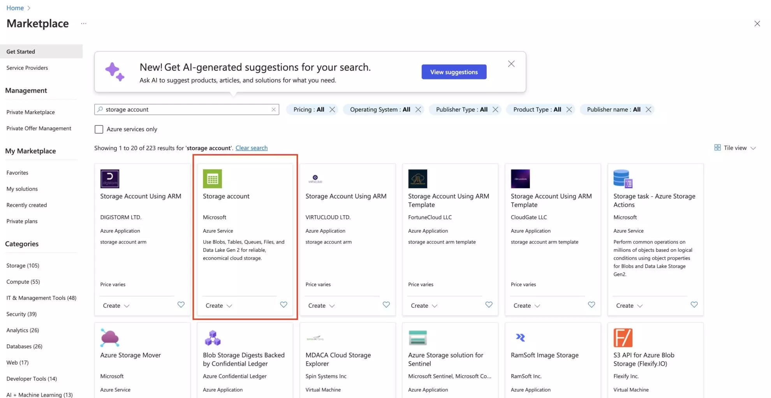Open Private plans
This screenshot has width=771, height=398.
click(22, 221)
